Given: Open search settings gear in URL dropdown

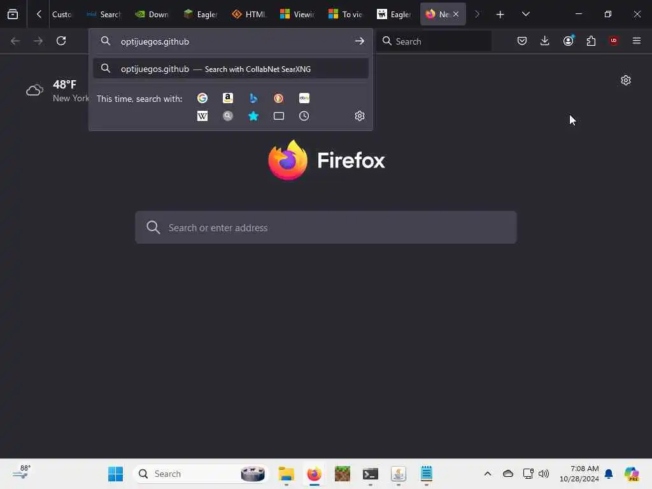Looking at the screenshot, I should coord(360,116).
